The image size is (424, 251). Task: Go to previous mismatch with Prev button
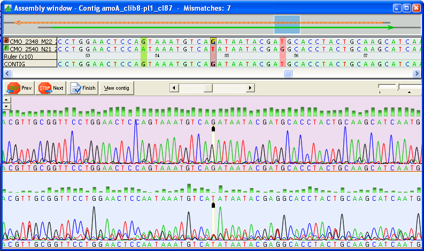19,88
